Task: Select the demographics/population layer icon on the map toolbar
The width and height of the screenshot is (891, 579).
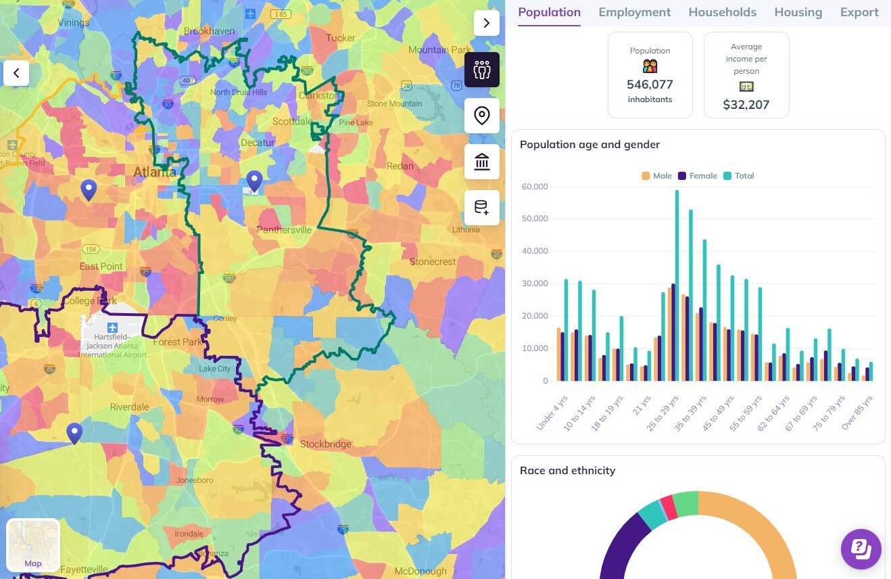Action: 481,70
